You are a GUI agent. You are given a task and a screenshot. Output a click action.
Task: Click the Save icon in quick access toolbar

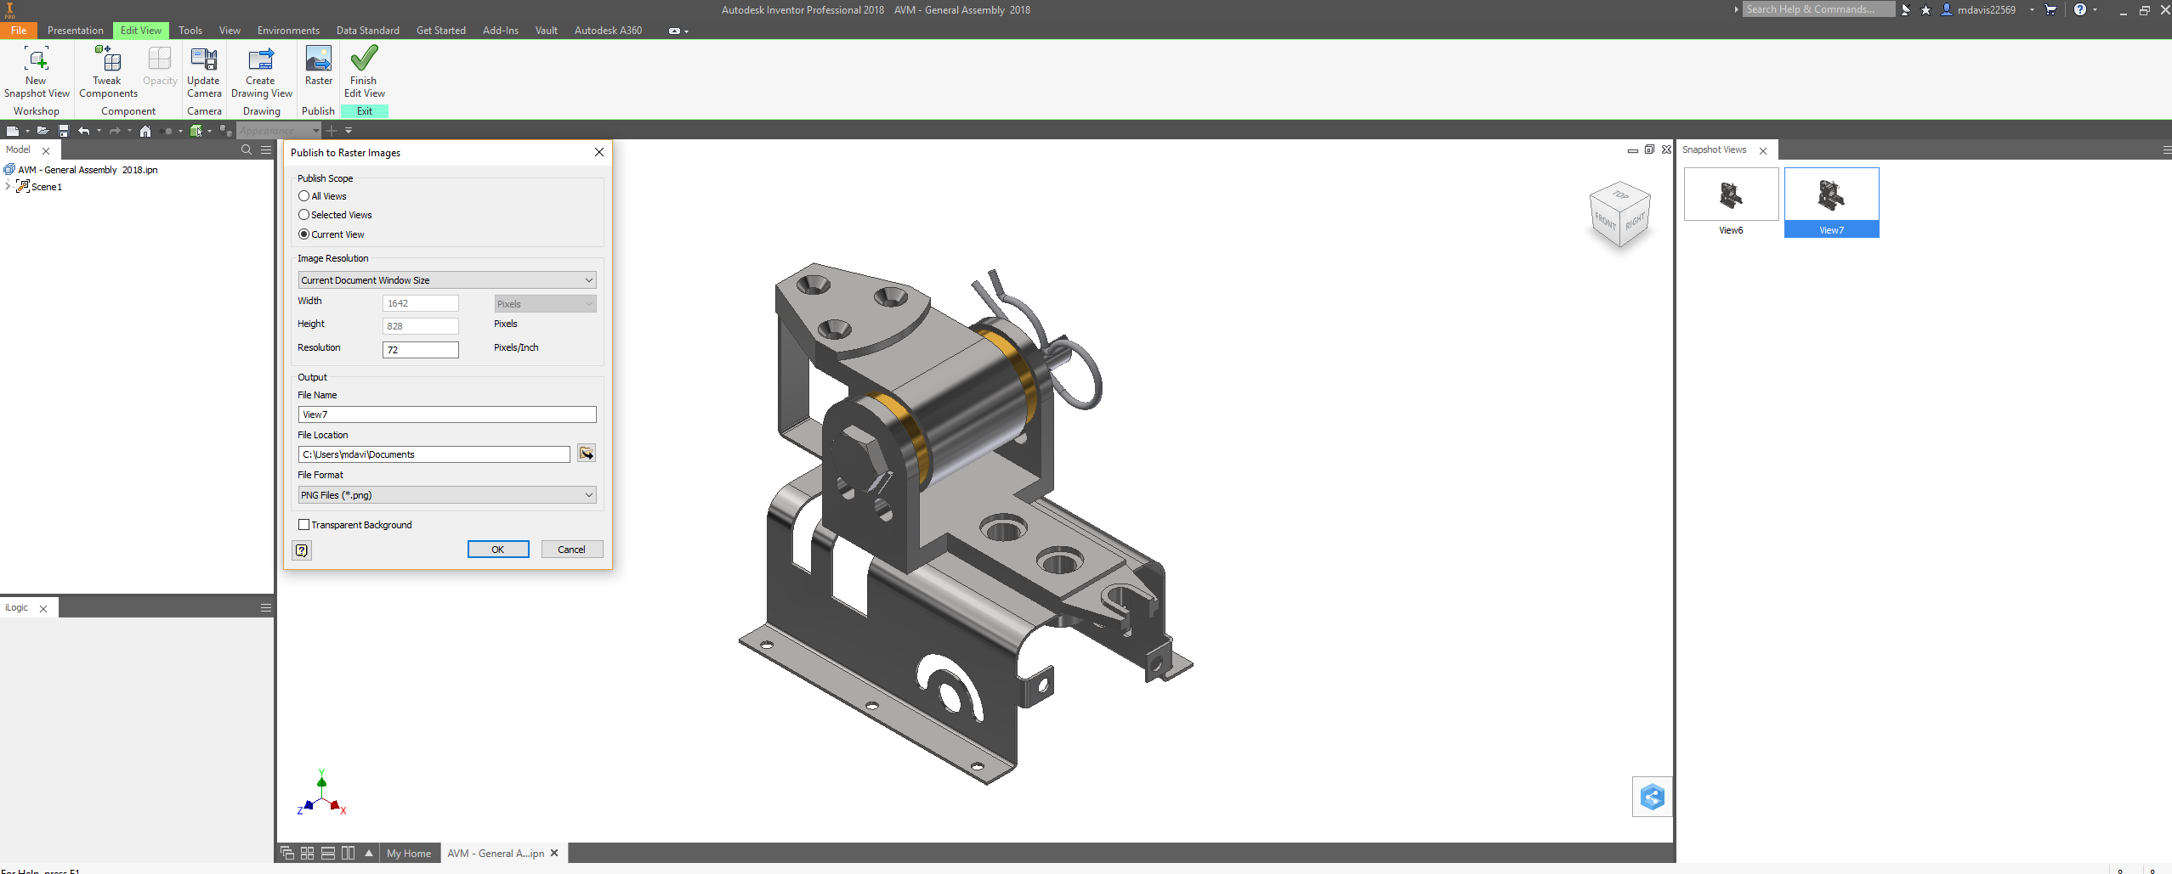tap(63, 131)
